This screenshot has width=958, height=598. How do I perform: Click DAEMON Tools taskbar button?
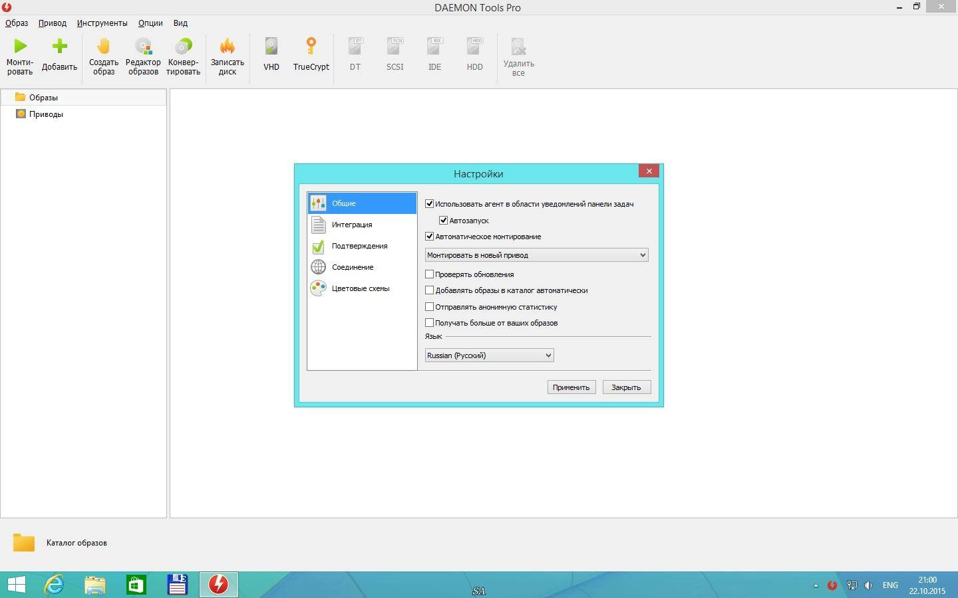pos(219,585)
